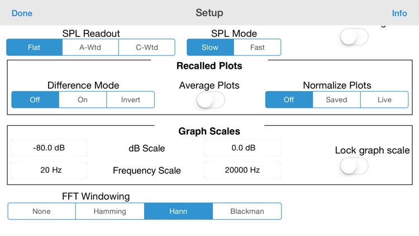Normalize plots using Saved option
Viewport: 419px width, 236px height.
(x=336, y=100)
